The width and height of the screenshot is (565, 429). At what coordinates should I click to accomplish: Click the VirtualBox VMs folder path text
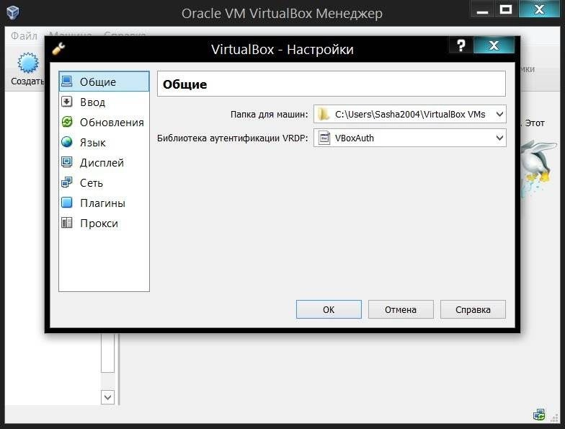coord(410,114)
